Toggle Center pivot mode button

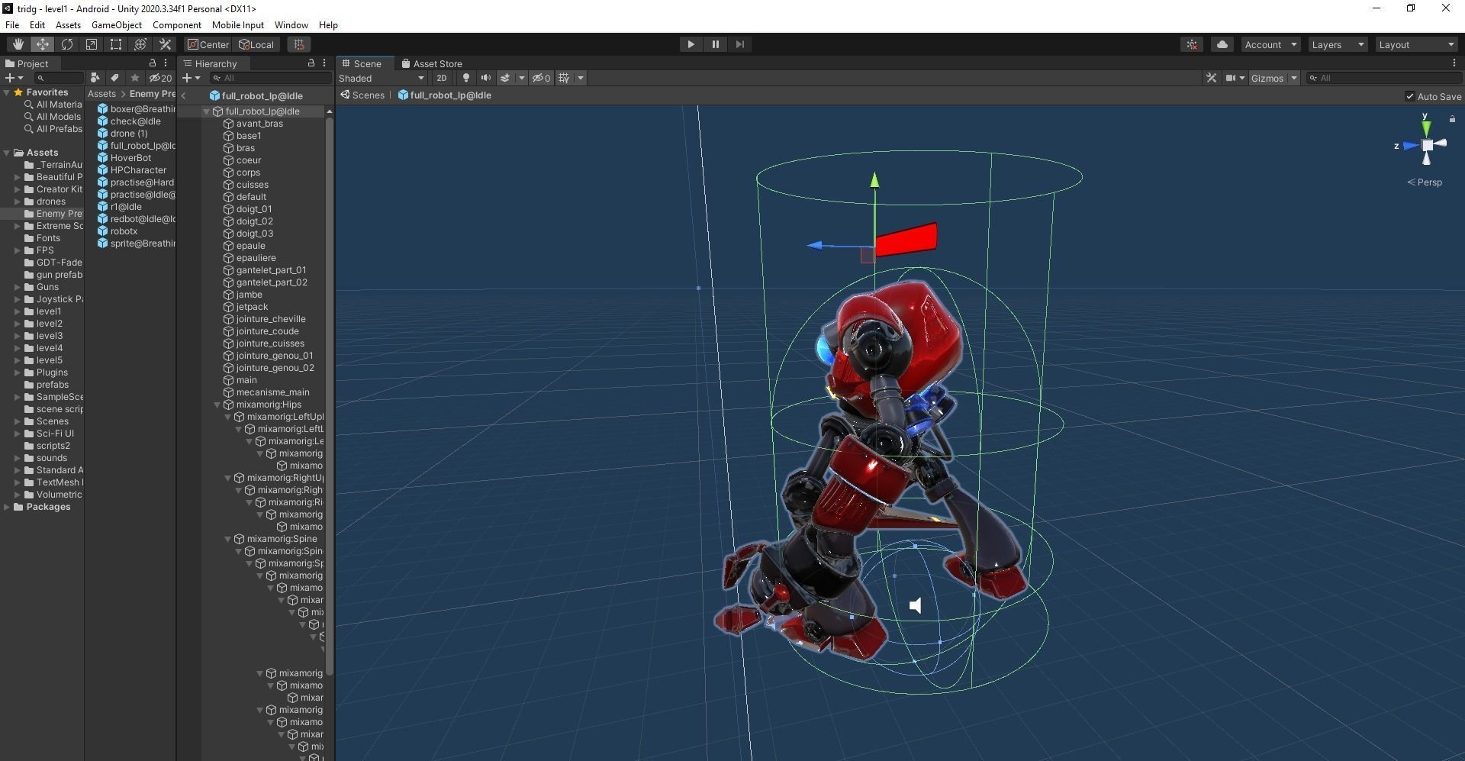[x=208, y=44]
